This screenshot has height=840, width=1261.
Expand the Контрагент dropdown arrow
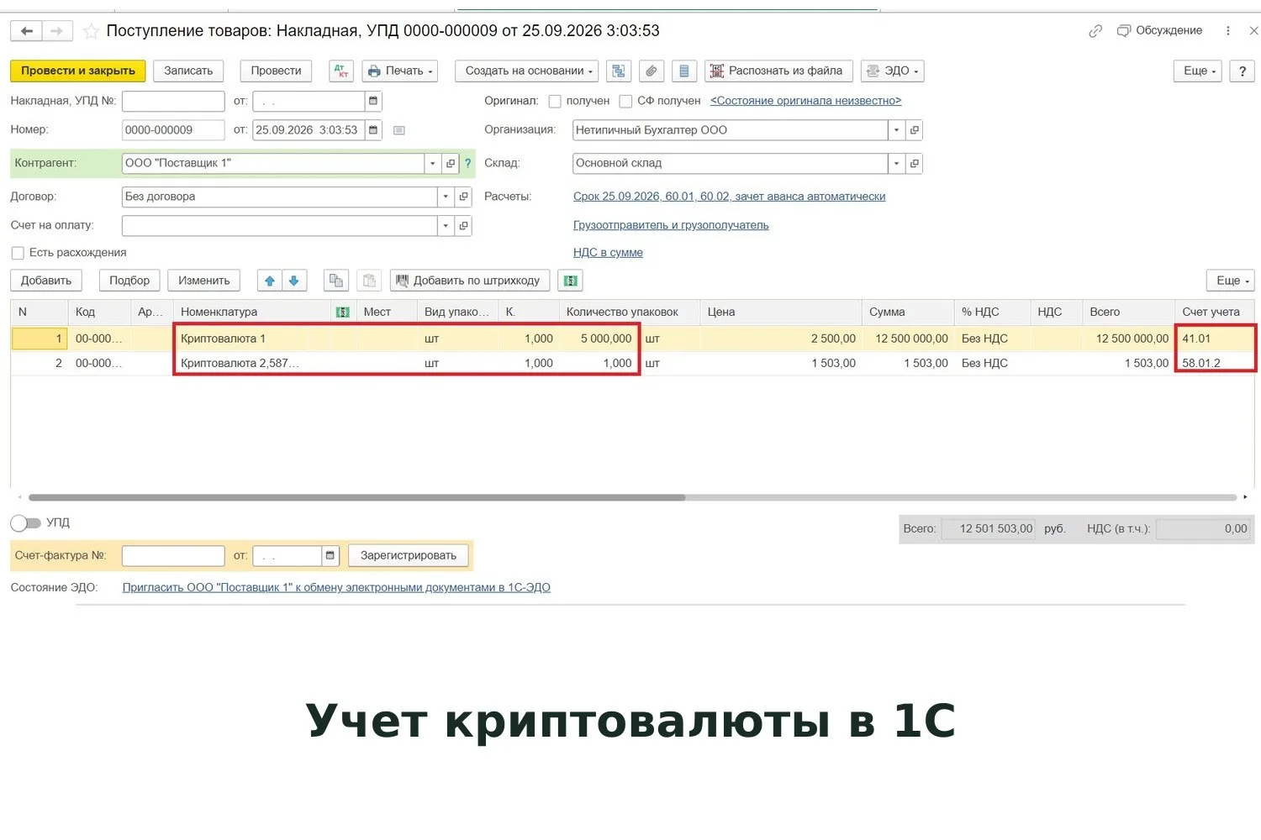coord(433,164)
